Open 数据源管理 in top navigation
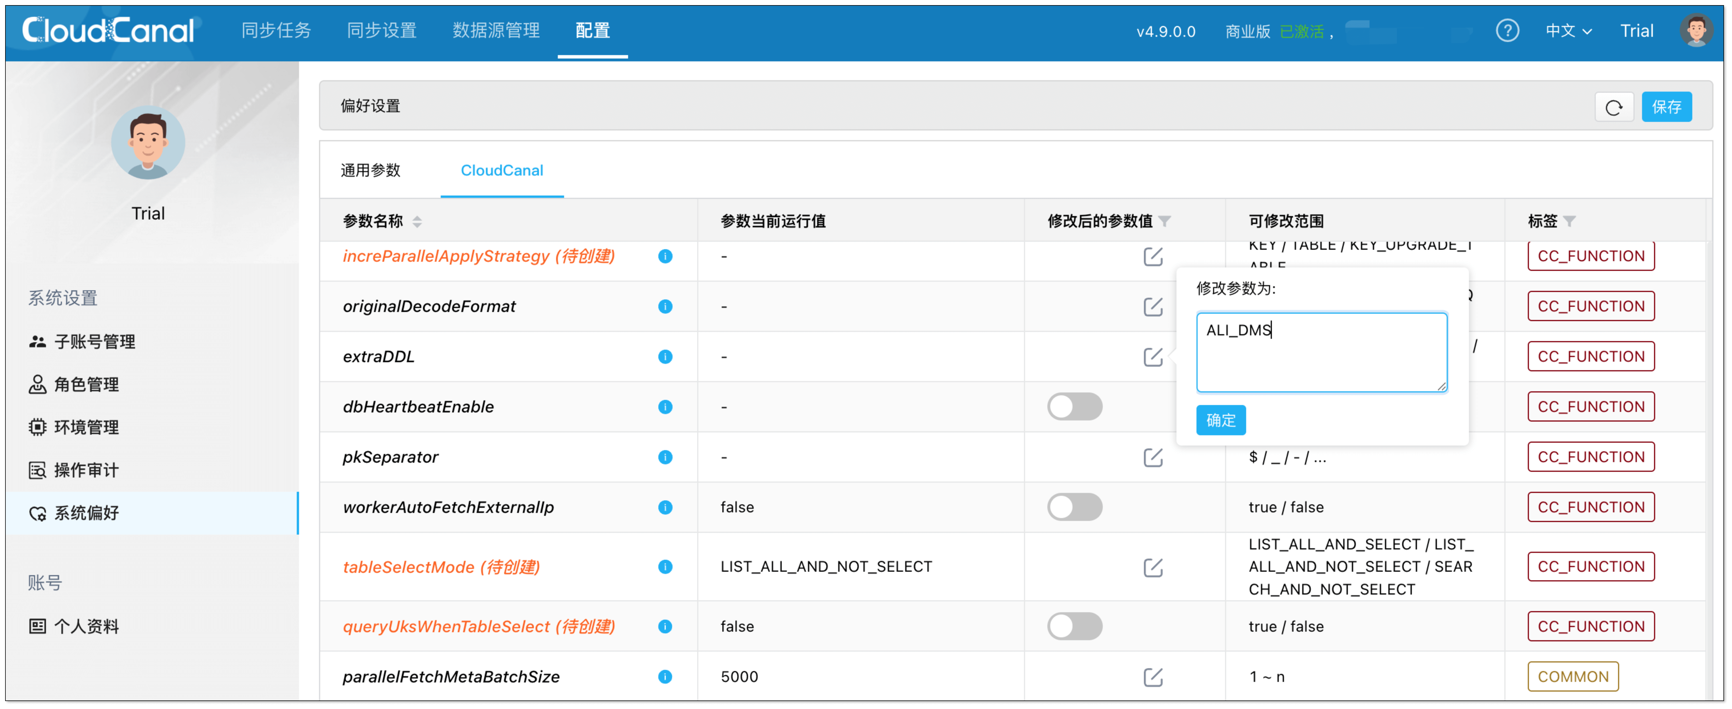1732x709 pixels. click(x=496, y=31)
